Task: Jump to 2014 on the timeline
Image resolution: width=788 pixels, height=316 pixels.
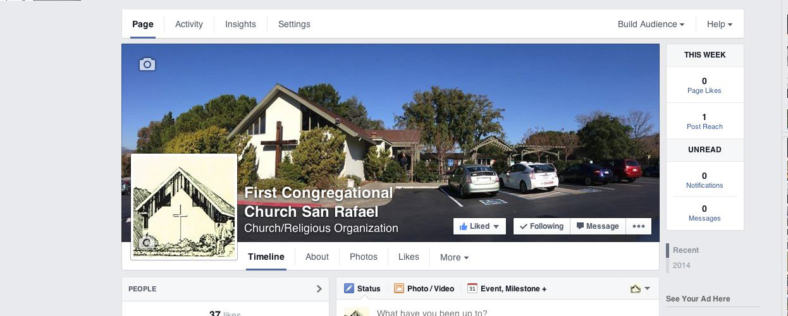Action: point(681,265)
